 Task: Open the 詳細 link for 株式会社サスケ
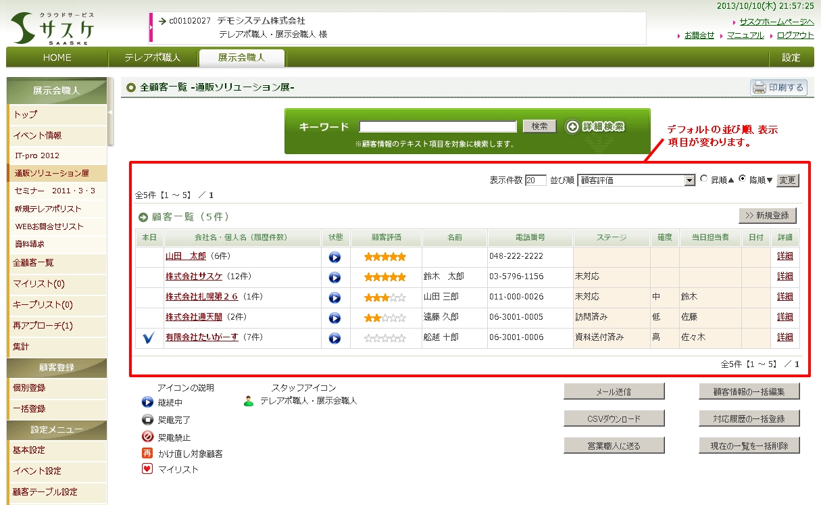(x=785, y=276)
